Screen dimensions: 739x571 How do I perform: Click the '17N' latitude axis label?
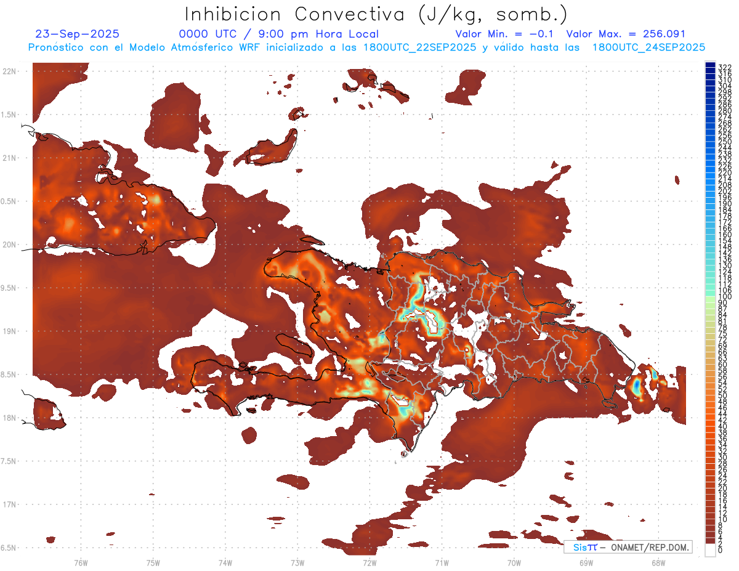9,504
